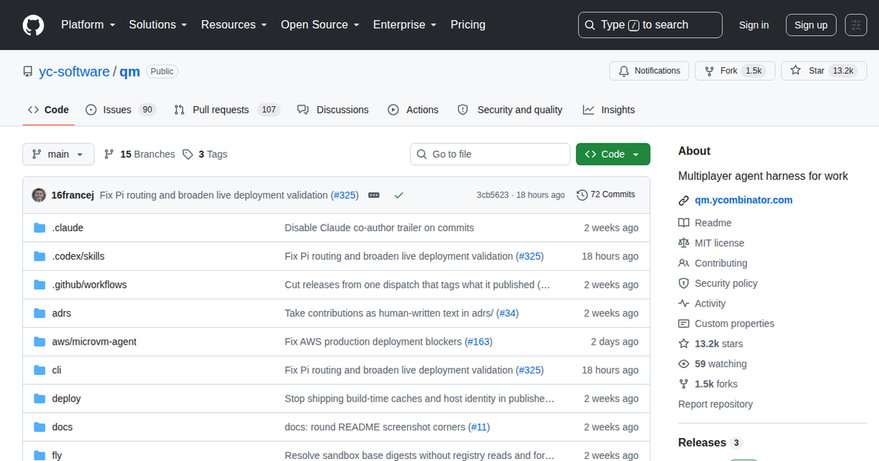Open the yc-software owner link
The width and height of the screenshot is (879, 461).
click(x=74, y=72)
